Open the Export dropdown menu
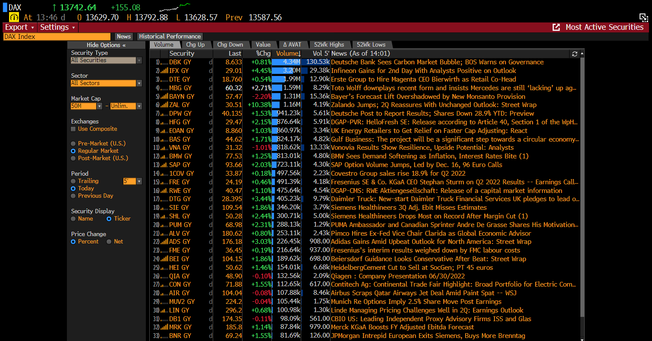 (20, 27)
